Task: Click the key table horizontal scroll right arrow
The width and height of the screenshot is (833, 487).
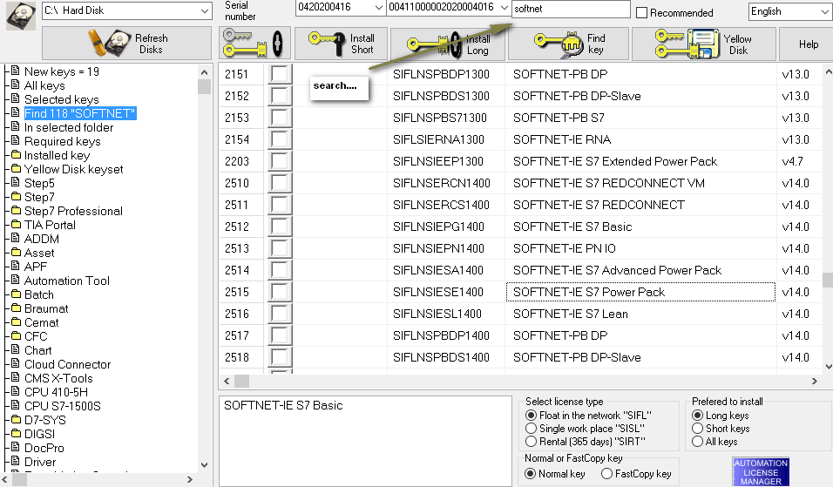Action: coord(815,381)
